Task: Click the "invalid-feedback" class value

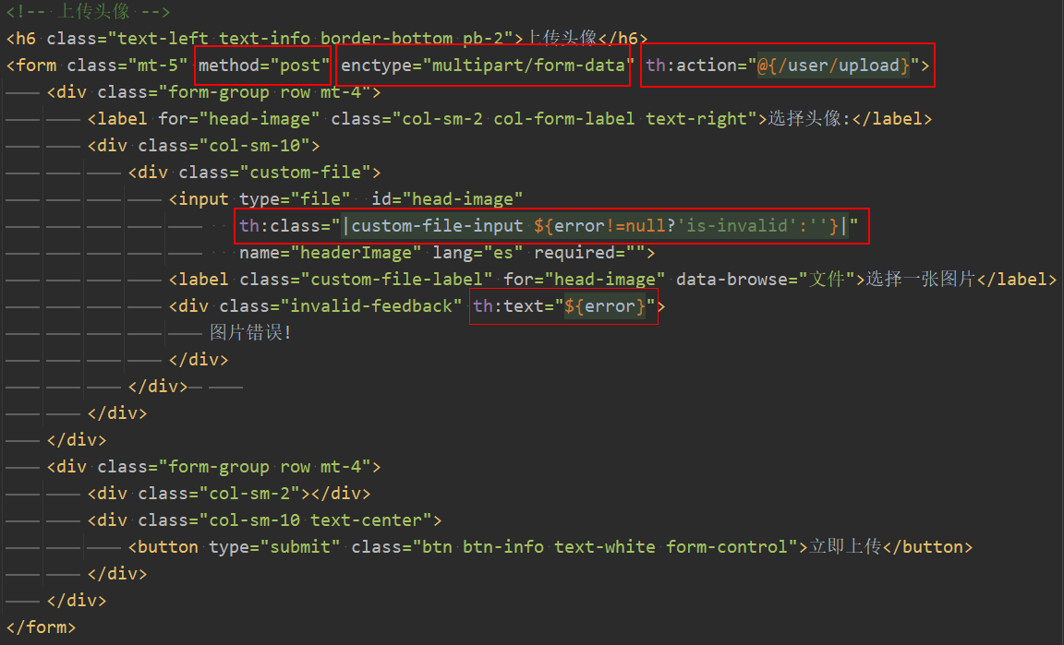Action: click(371, 306)
